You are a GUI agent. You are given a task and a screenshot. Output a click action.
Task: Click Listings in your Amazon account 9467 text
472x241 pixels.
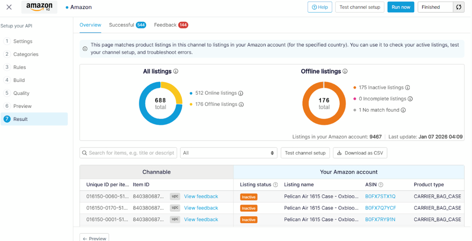[337, 137]
